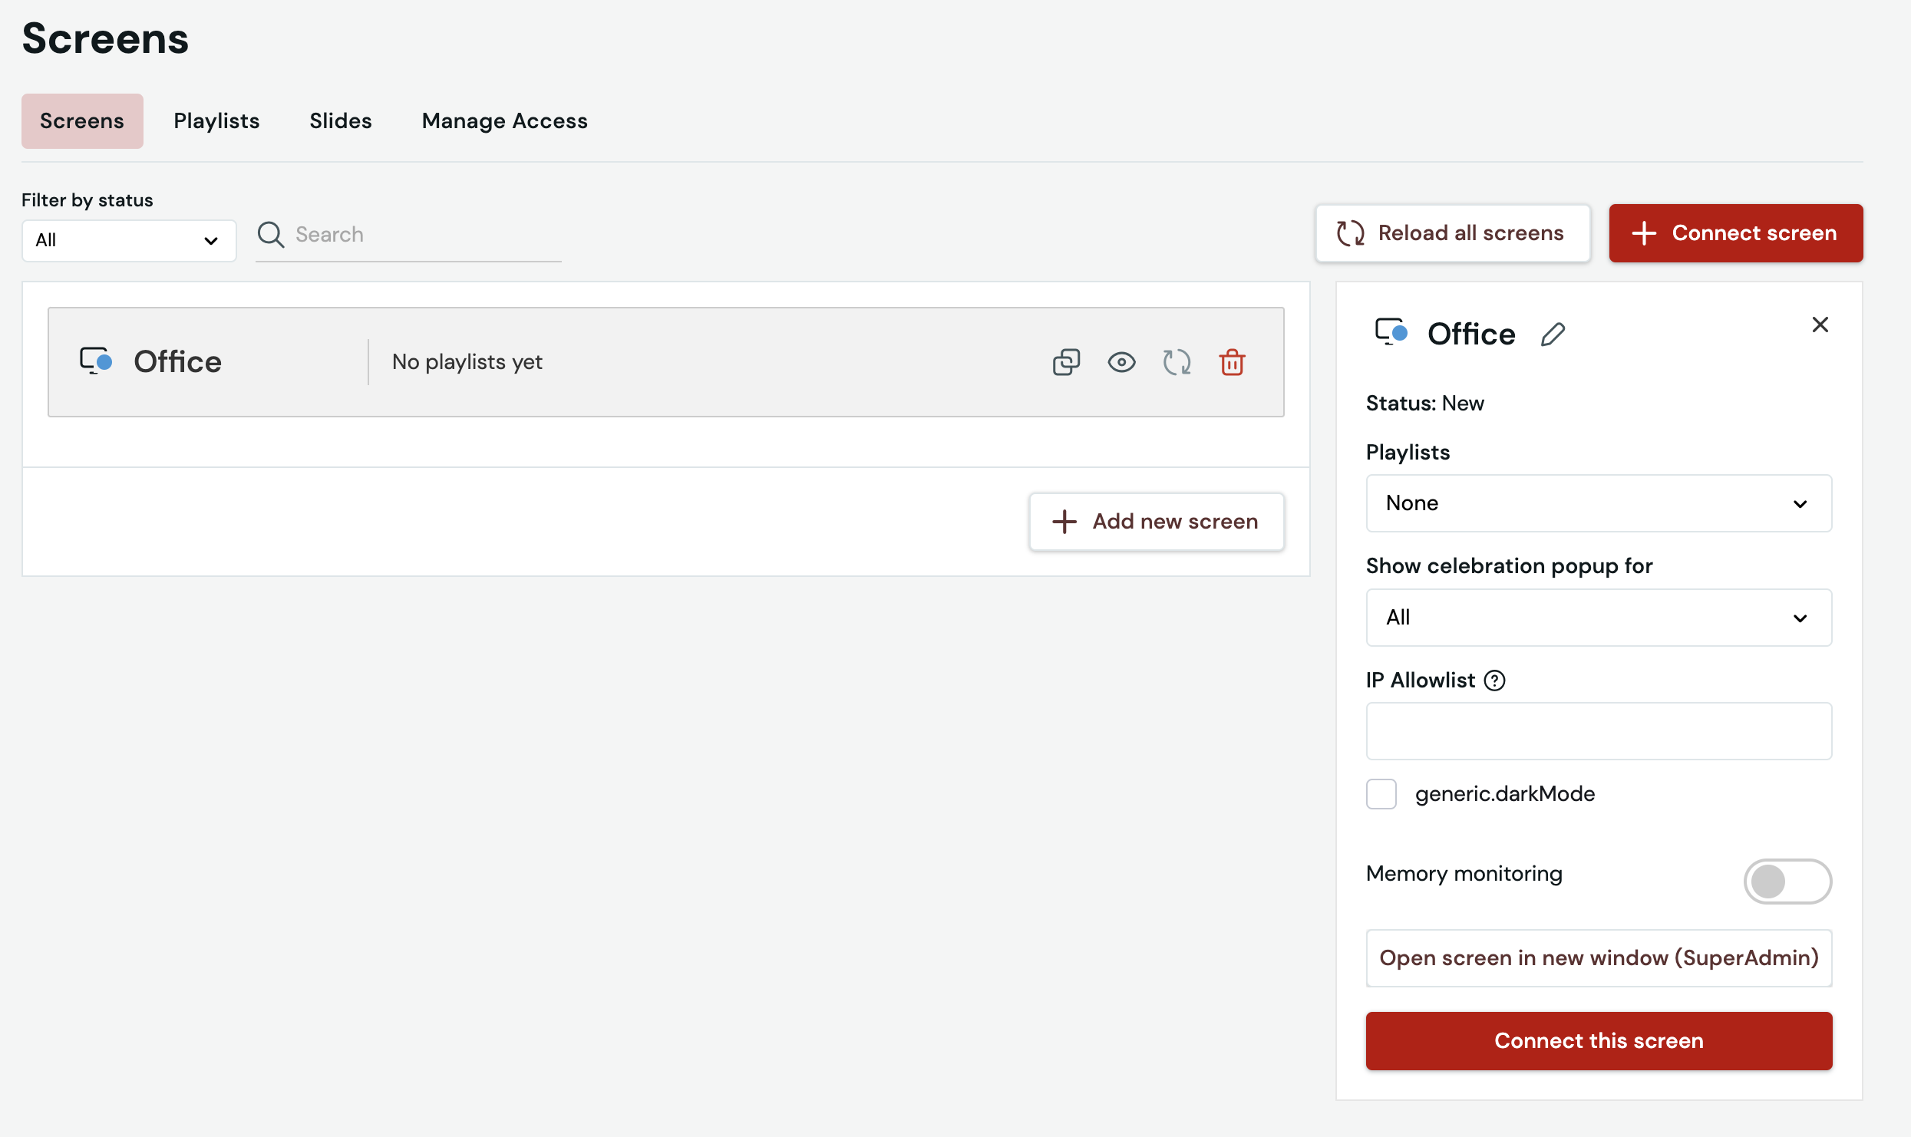Duplicate the Office screen via copy icon
The image size is (1911, 1137).
1066,362
